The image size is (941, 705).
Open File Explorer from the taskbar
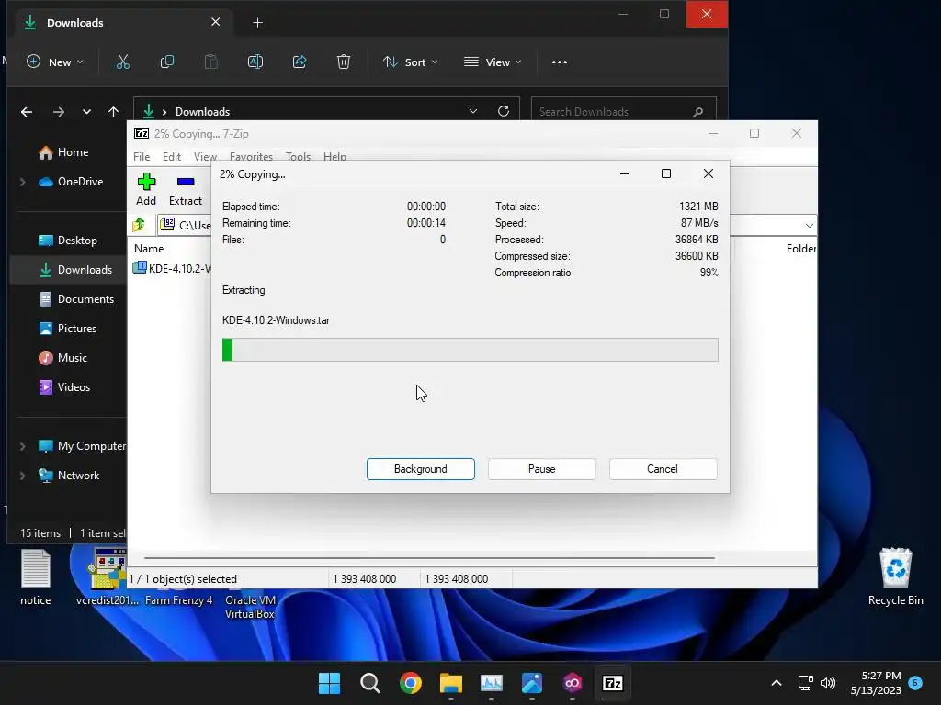click(450, 683)
